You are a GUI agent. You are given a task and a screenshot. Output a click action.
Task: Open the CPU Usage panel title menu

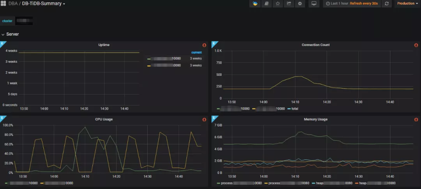click(x=104, y=119)
